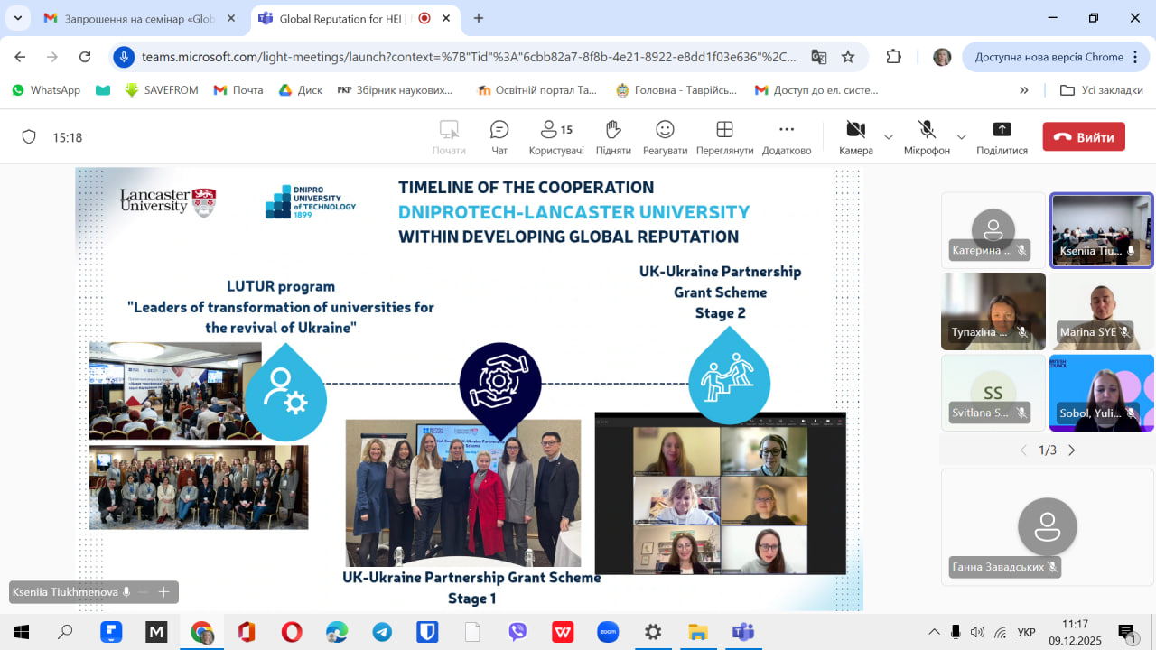Open the Додатково more actions menu
The image size is (1156, 650).
click(787, 137)
